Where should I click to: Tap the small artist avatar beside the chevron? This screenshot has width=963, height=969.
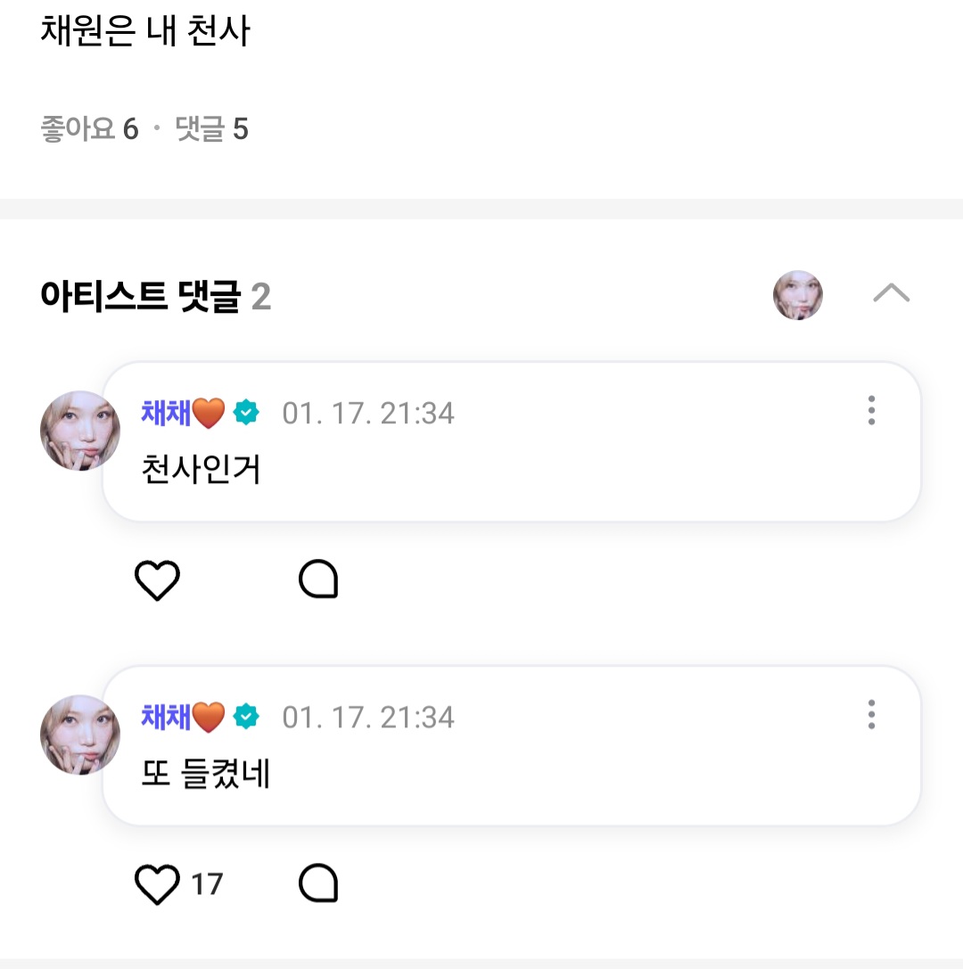coord(797,295)
